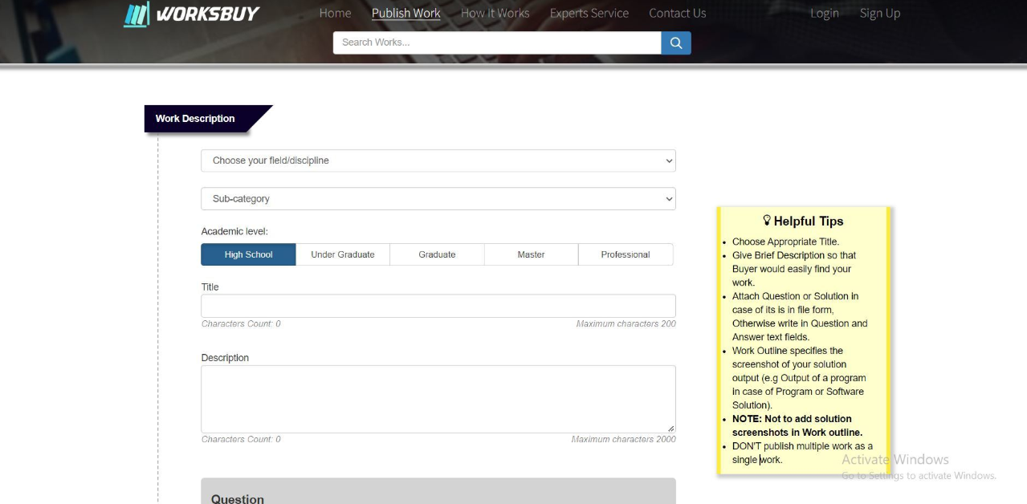Image resolution: width=1027 pixels, height=504 pixels.
Task: Click into the Description text area
Action: 438,399
